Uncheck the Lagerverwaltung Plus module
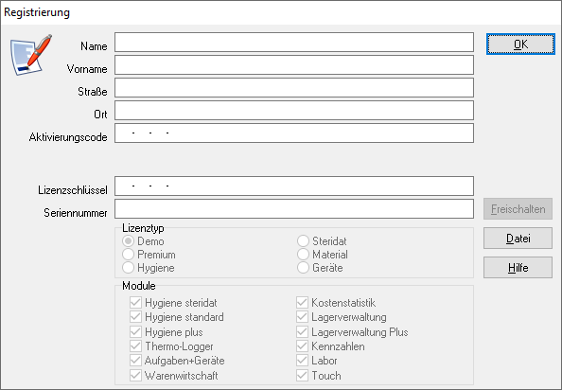The image size is (562, 390). [302, 331]
